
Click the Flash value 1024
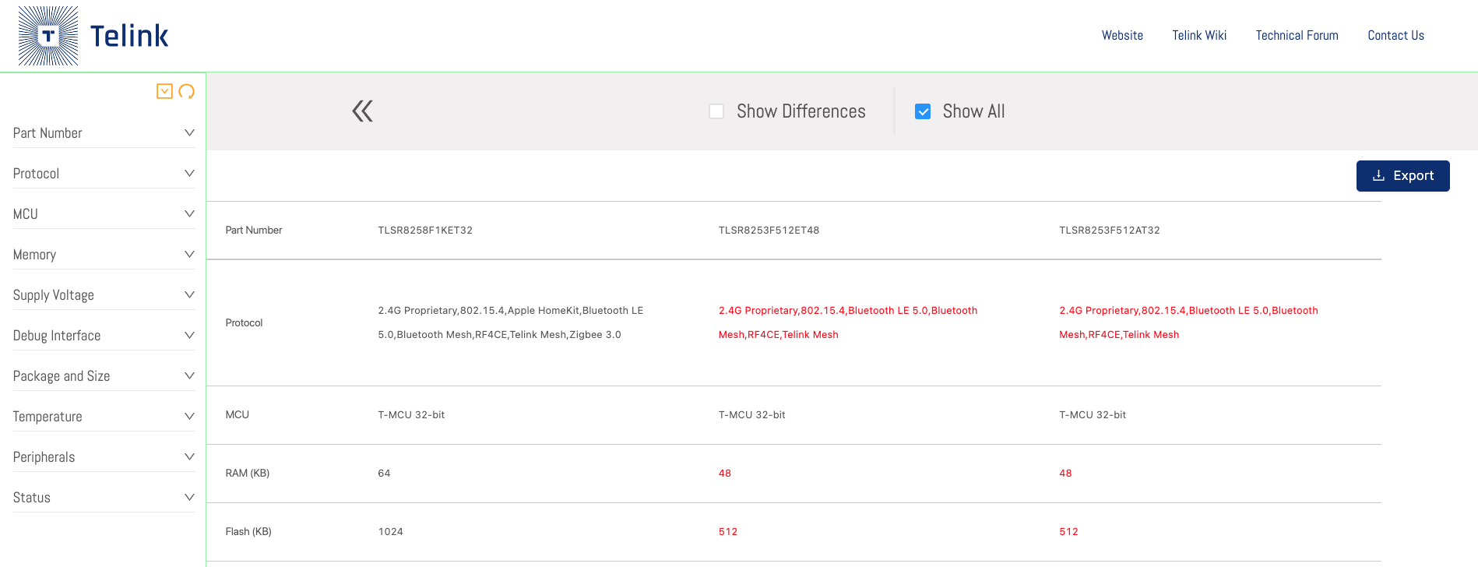391,532
